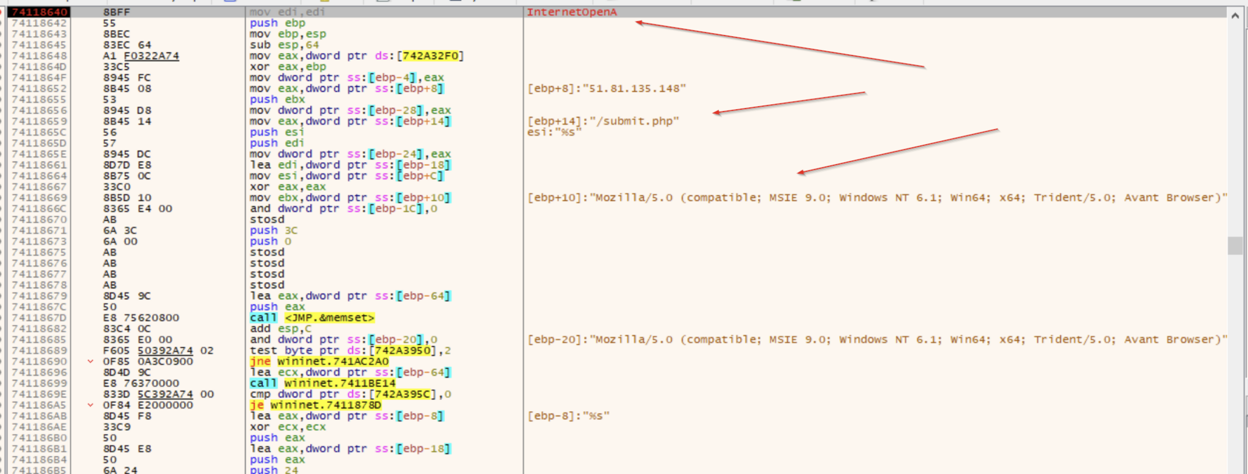The height and width of the screenshot is (474, 1248).
Task: Click the [ebp-20] Mozilla/5.0 user-agent comment
Action: 877,339
